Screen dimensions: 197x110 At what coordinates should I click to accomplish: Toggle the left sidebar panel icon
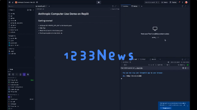point(10,2)
